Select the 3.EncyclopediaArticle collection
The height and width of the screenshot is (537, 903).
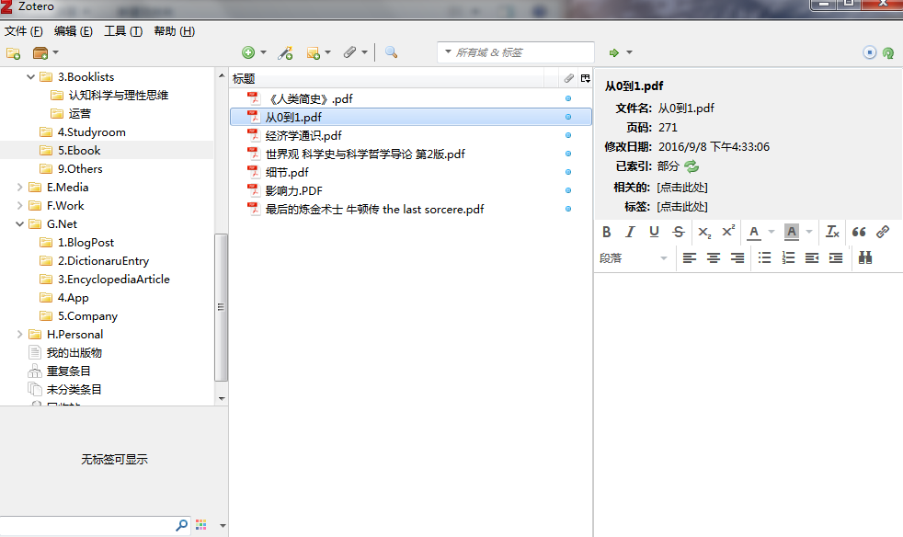(x=113, y=280)
